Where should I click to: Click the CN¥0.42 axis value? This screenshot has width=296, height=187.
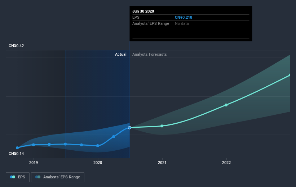[16, 46]
